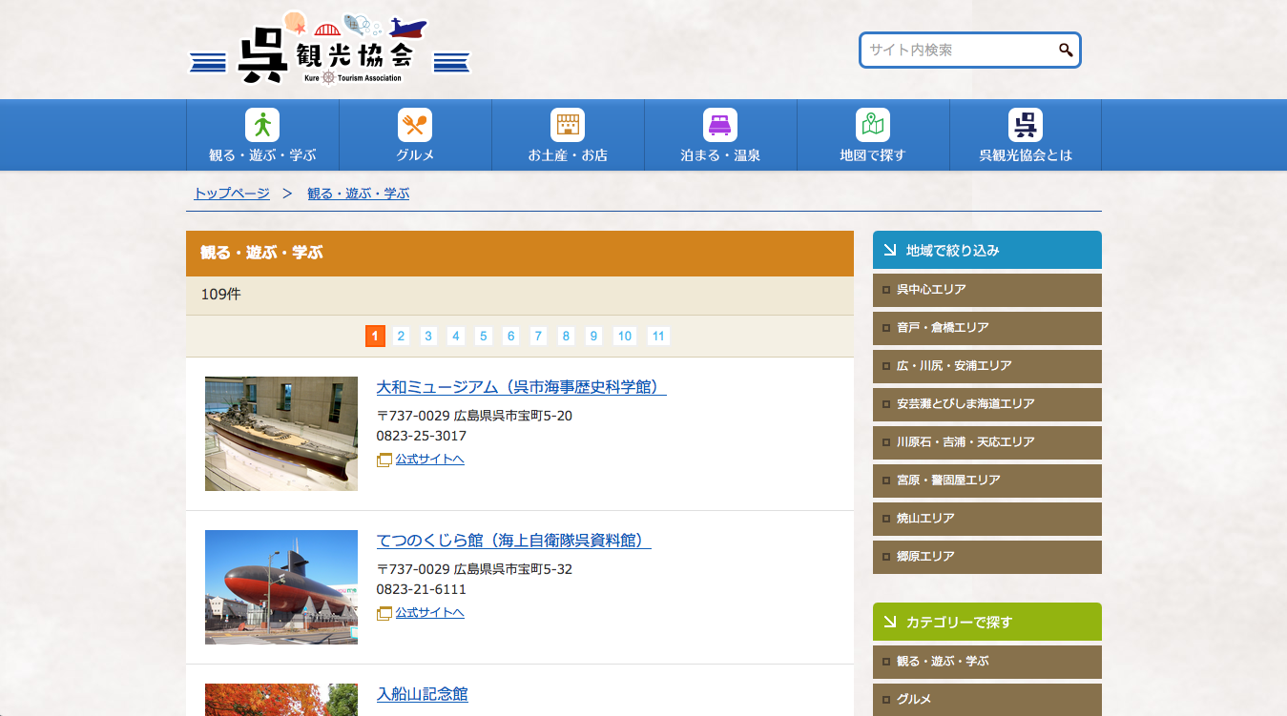Click the 観る・遊ぶ・学ぶ breadcrumb link
Screen dimensions: 1287x716
(x=358, y=194)
